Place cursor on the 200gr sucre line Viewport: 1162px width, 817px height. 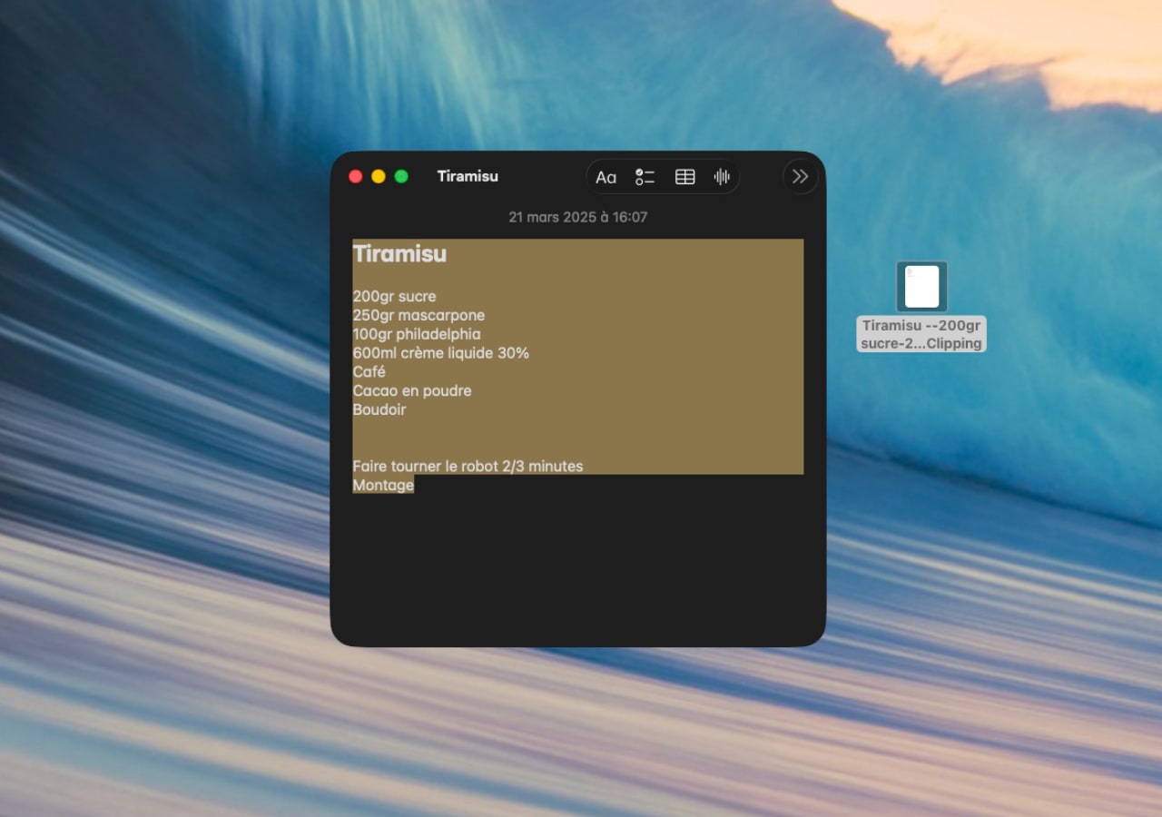[x=394, y=296]
